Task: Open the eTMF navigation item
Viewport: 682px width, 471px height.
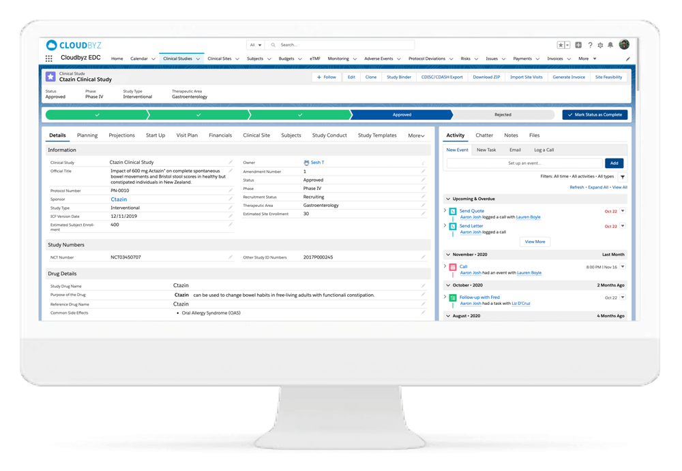Action: tap(315, 59)
